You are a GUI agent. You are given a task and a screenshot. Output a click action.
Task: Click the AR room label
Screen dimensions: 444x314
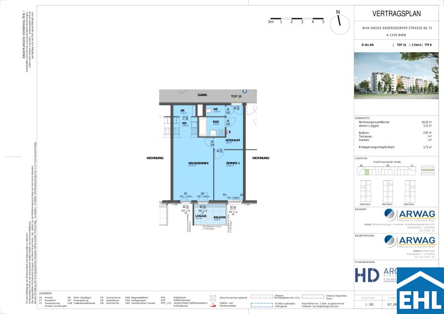point(182,110)
